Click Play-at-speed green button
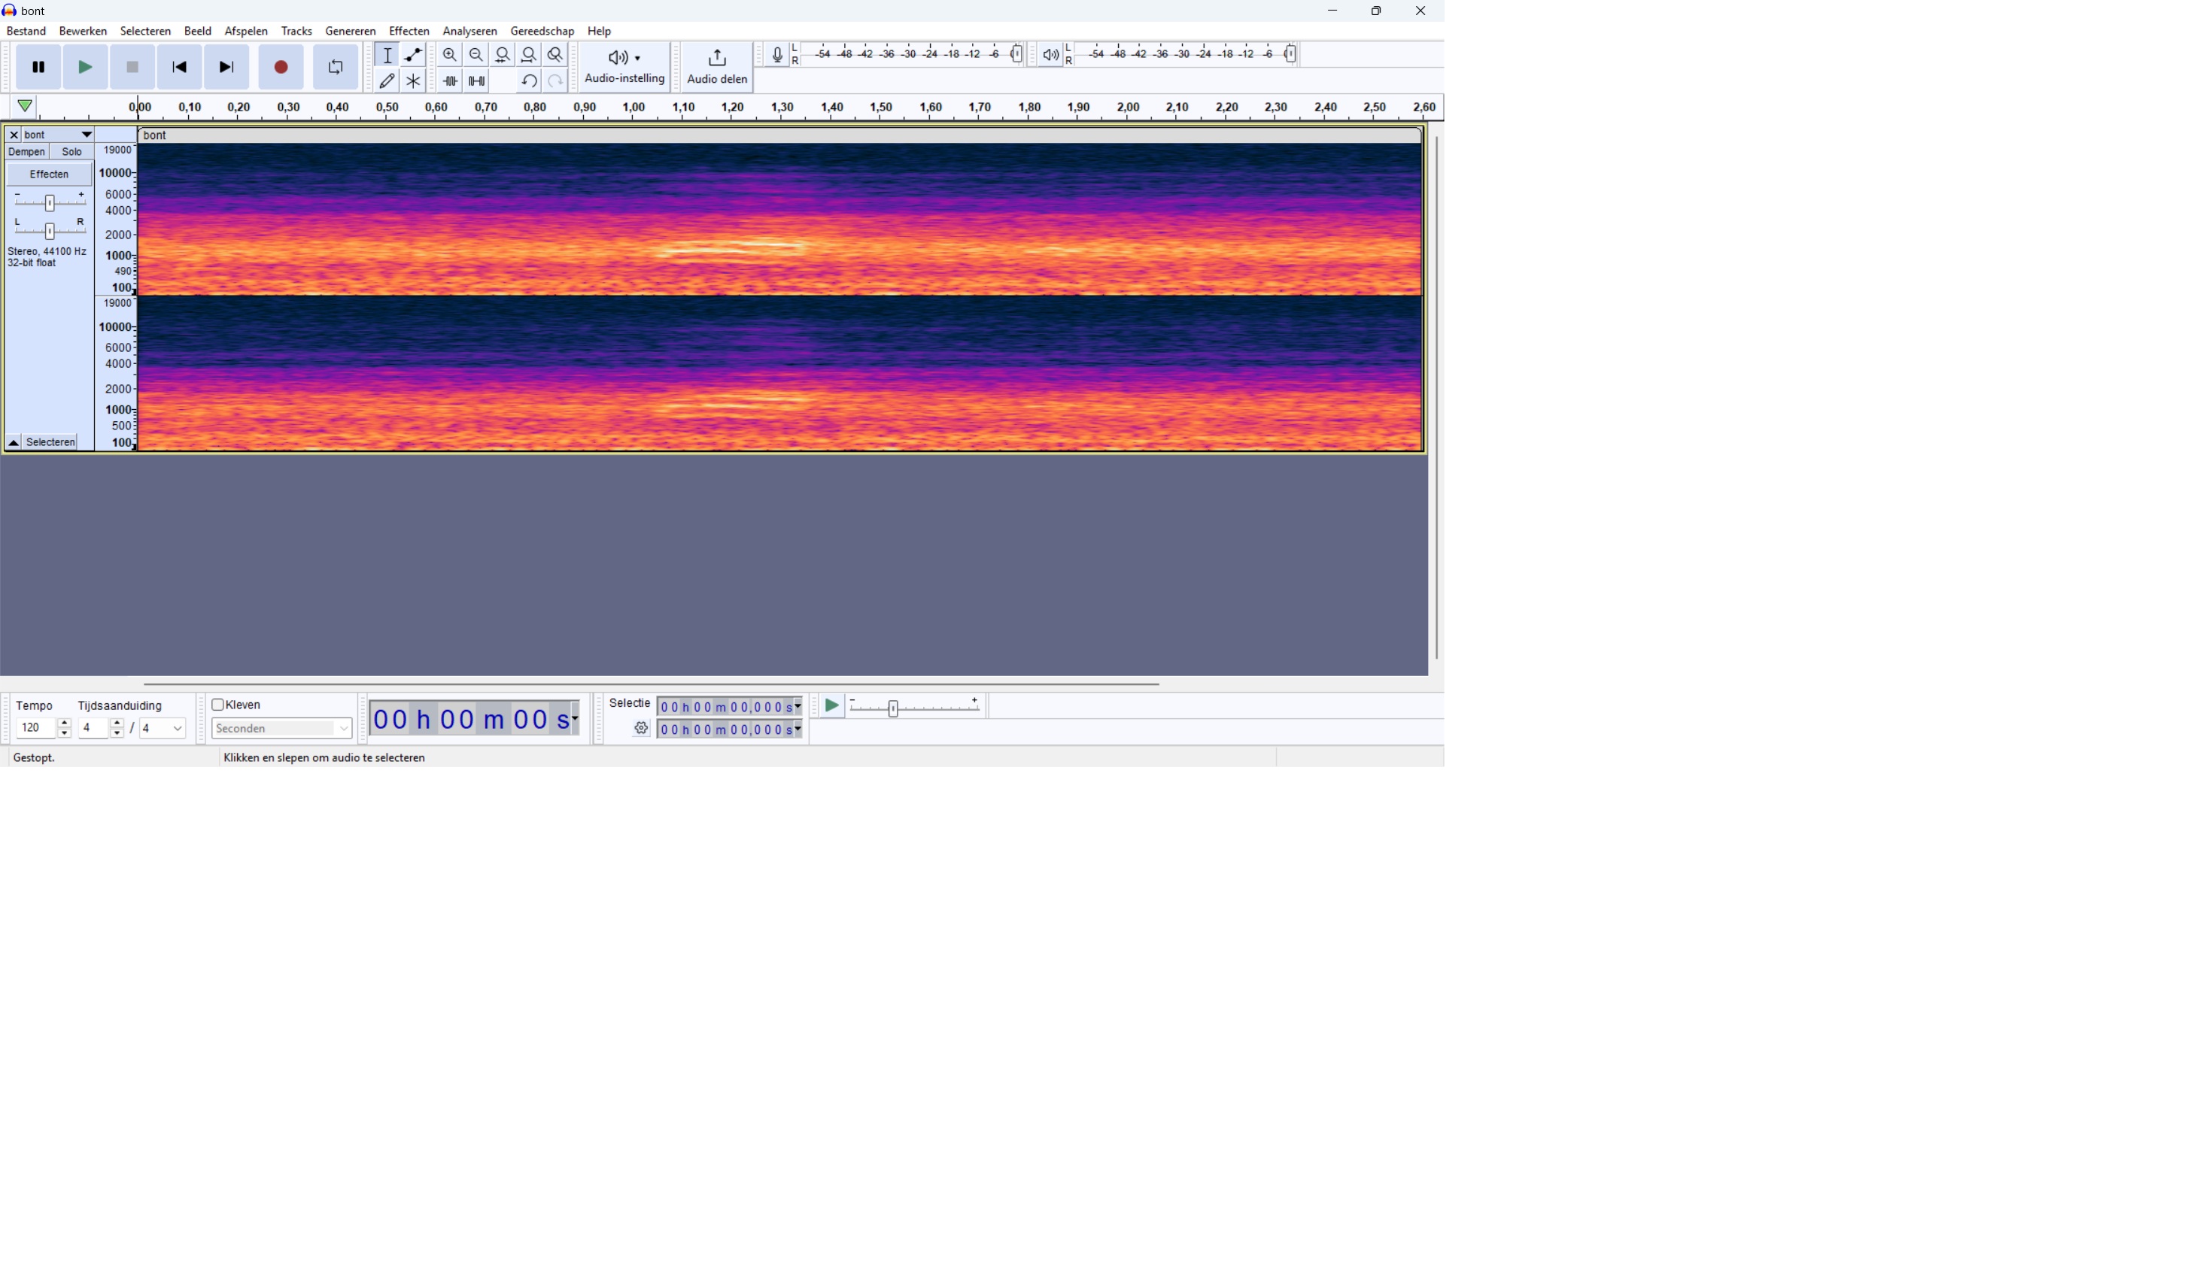 click(832, 706)
